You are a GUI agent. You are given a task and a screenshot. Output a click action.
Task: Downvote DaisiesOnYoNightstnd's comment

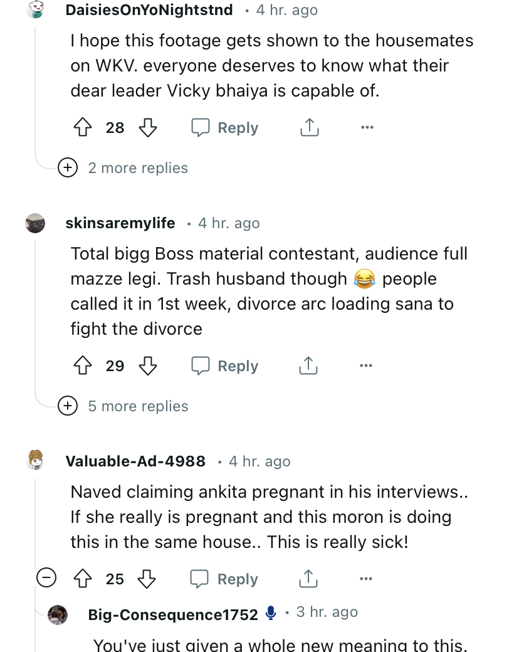click(x=147, y=128)
